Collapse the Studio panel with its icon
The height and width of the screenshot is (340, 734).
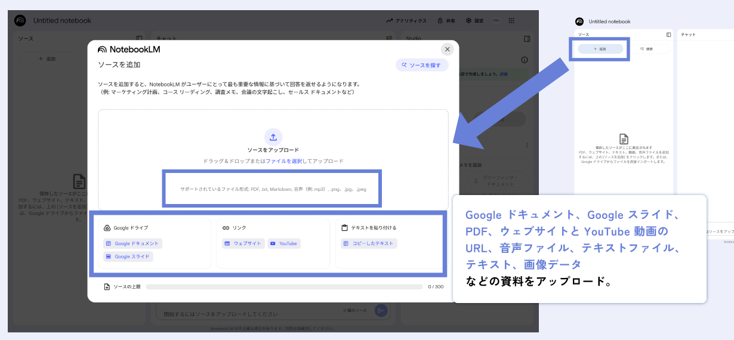[x=527, y=38]
